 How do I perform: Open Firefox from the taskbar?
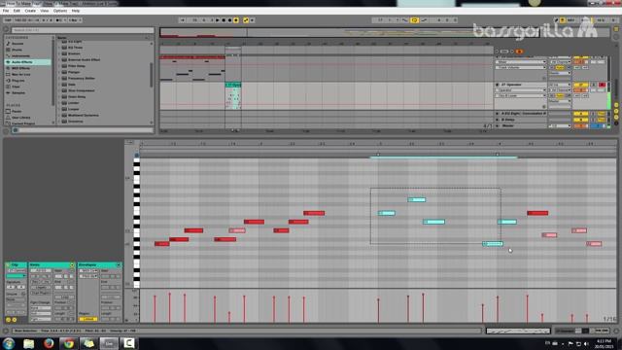click(49, 343)
